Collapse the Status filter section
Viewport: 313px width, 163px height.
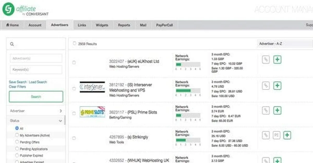coord(36,121)
